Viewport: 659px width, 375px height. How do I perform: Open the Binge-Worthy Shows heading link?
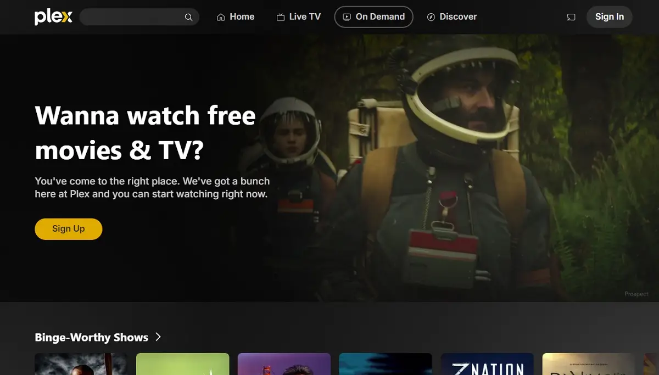[x=92, y=337]
